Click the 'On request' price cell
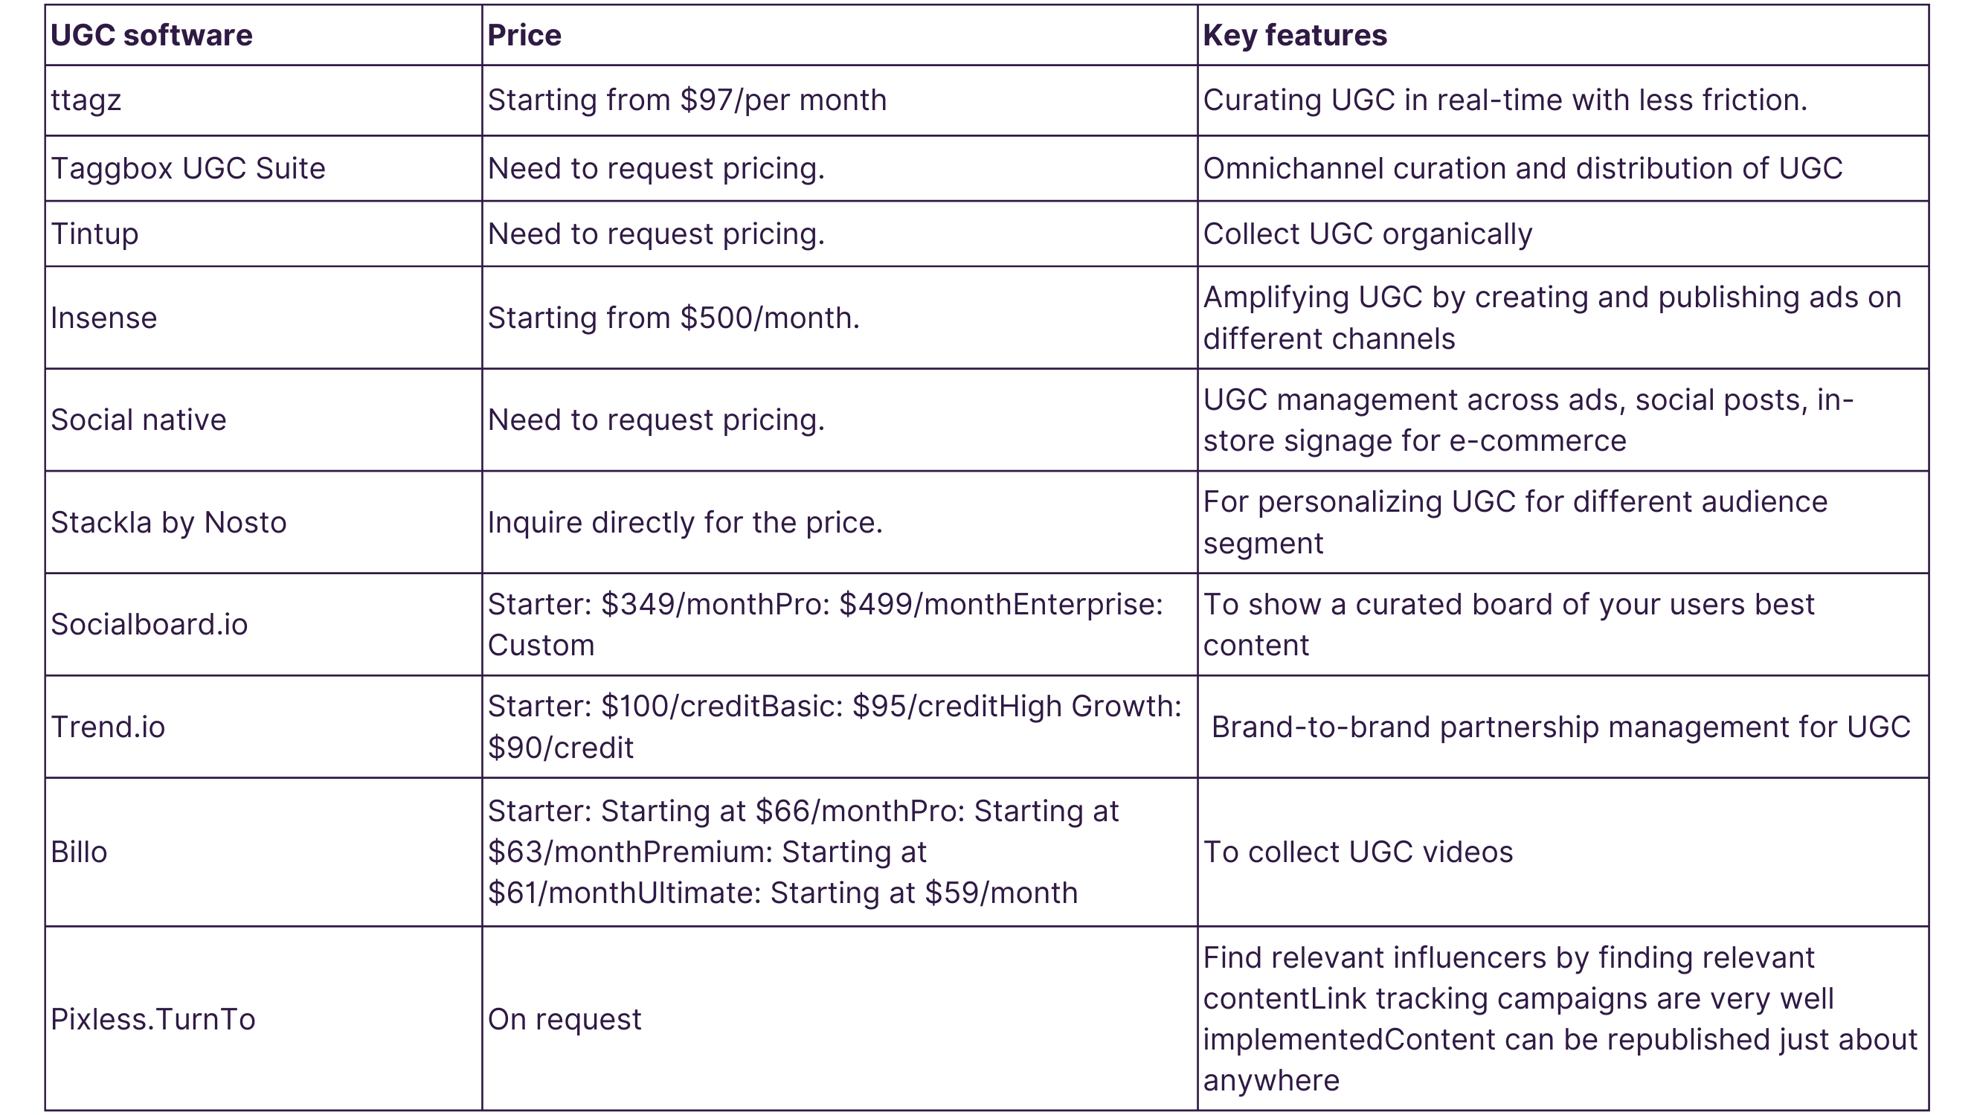Viewport: 1974px width, 1115px height. click(564, 1019)
